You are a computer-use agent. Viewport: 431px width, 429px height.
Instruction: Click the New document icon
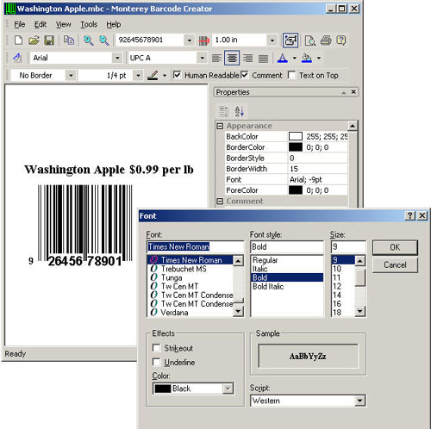(19, 40)
